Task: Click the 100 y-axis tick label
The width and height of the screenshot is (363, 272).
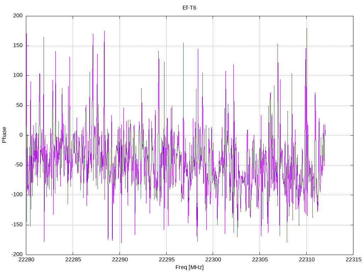Action: click(18, 75)
